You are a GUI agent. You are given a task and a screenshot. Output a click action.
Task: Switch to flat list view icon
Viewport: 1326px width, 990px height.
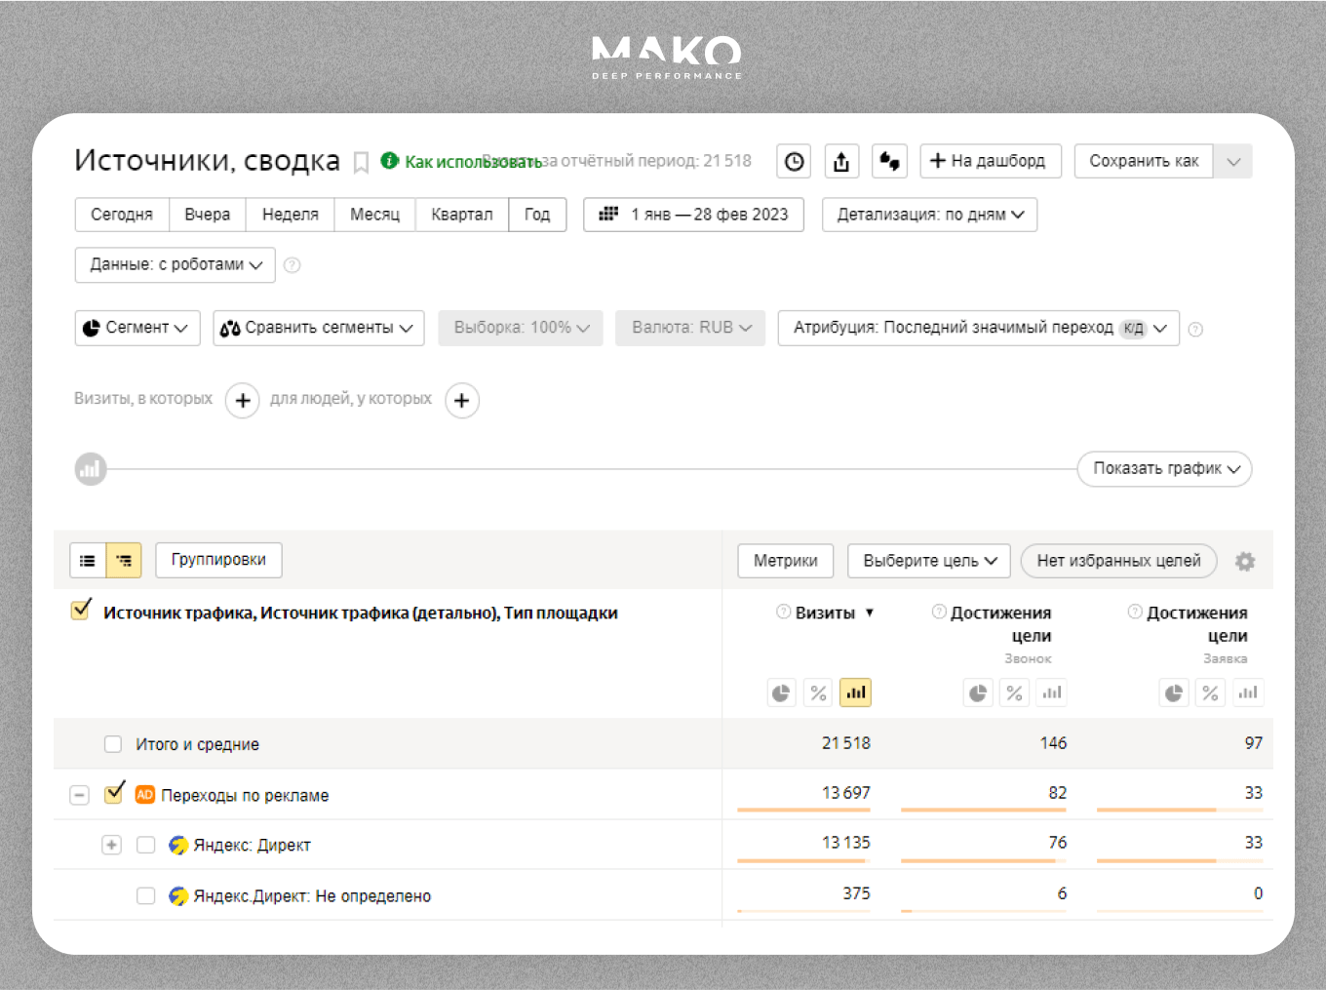[x=88, y=561]
